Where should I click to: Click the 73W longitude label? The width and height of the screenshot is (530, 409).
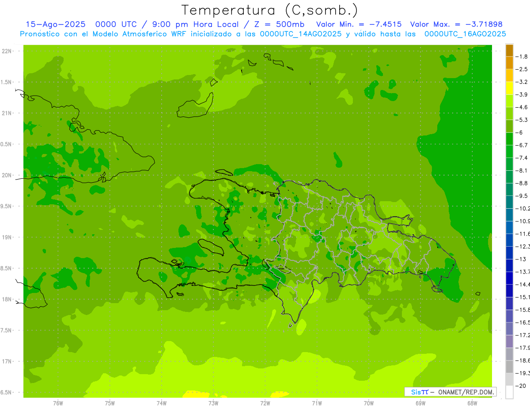point(213,403)
